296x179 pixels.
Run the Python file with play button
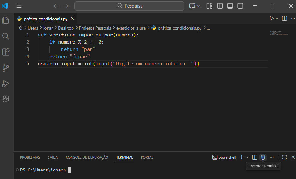pos(271,19)
